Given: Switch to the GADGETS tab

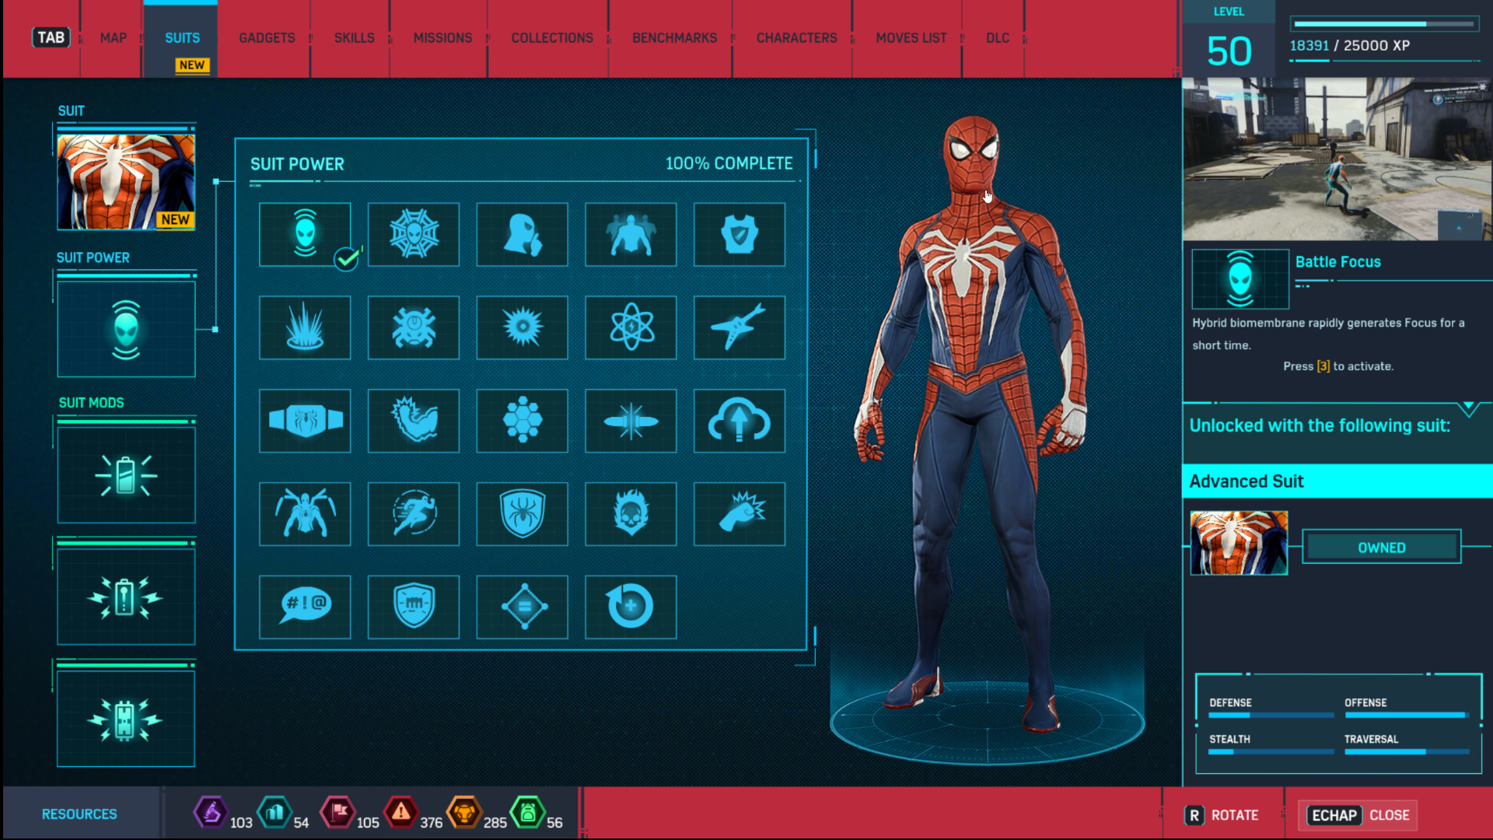Looking at the screenshot, I should (267, 37).
